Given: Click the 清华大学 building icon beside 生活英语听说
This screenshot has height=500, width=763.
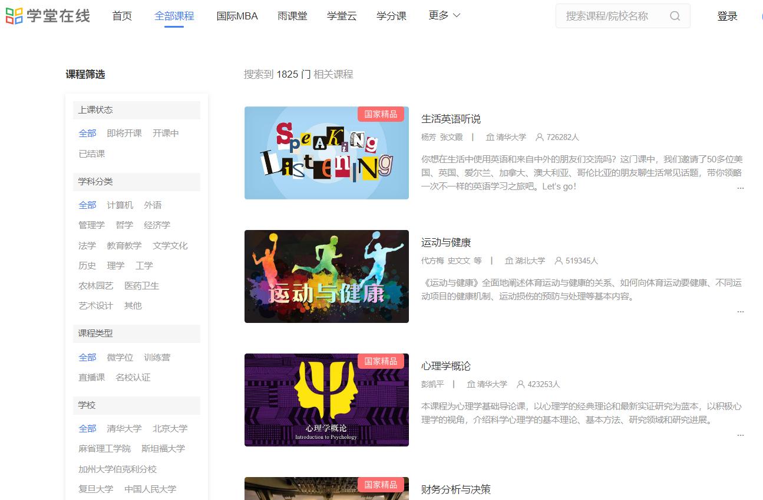Looking at the screenshot, I should tap(489, 137).
